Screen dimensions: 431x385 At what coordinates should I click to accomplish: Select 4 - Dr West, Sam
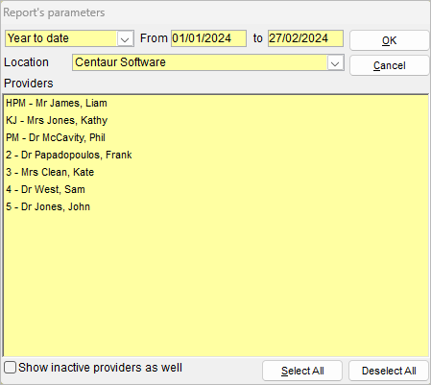pyautogui.click(x=45, y=189)
